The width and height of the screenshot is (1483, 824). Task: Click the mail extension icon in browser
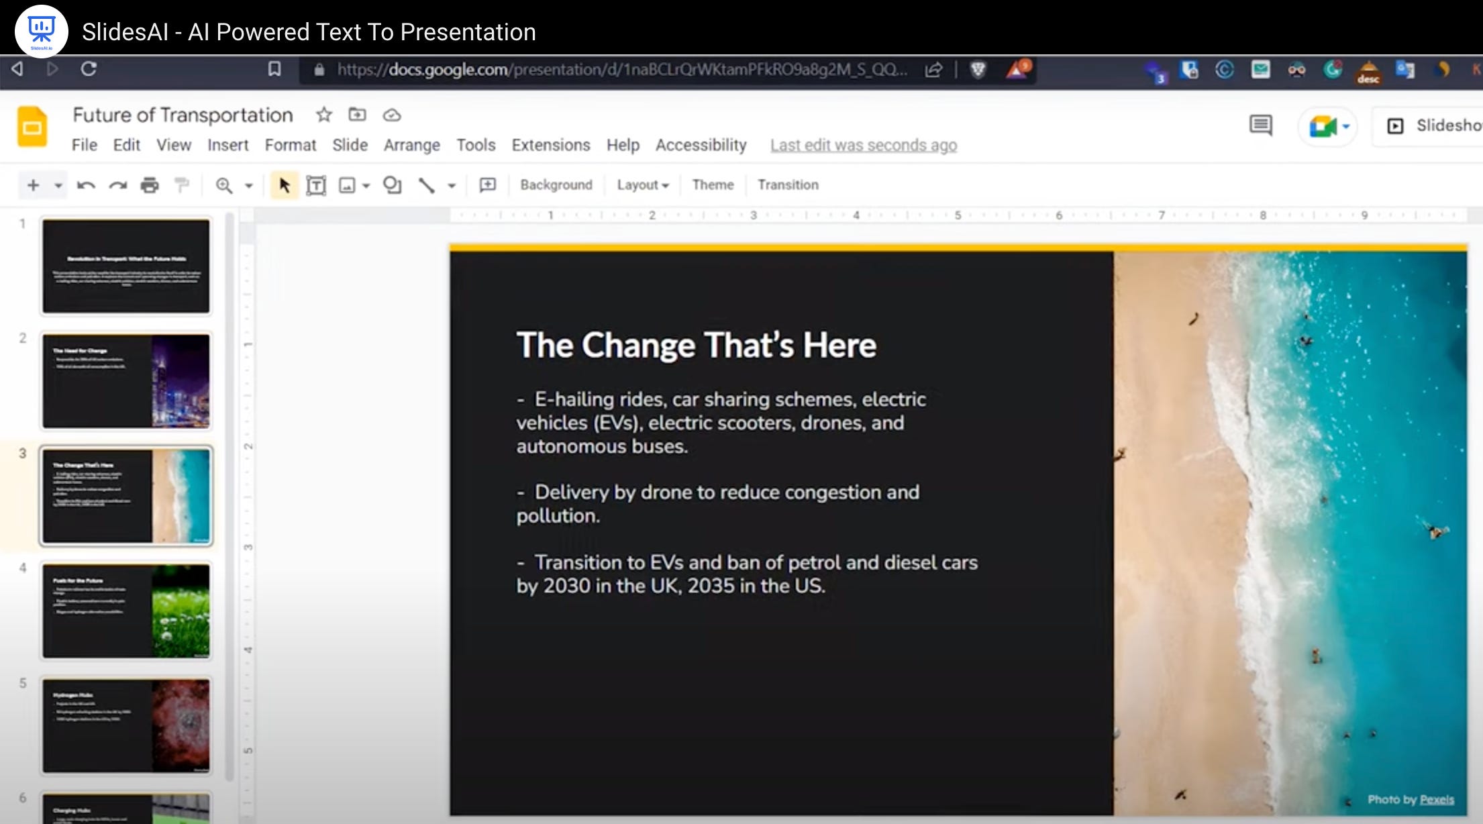[x=1260, y=69]
